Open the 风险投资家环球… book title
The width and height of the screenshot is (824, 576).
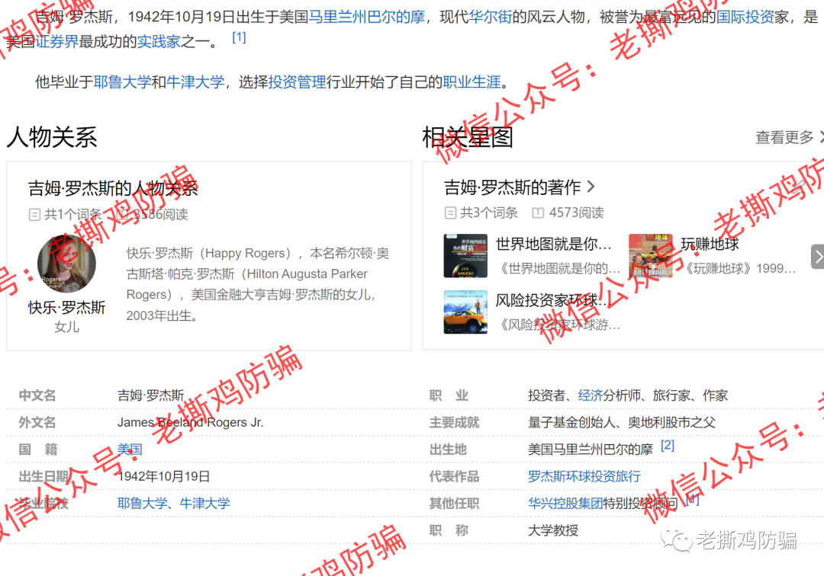tap(554, 301)
